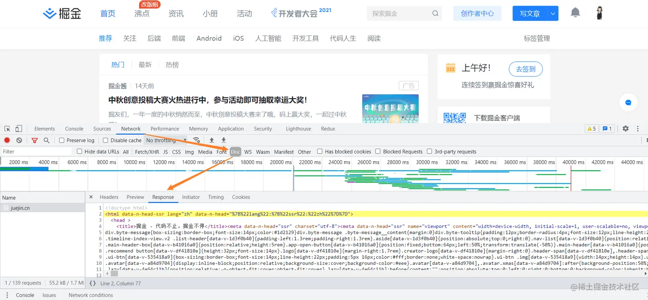Switch to the Console tab
The height and width of the screenshot is (300, 648).
click(74, 129)
